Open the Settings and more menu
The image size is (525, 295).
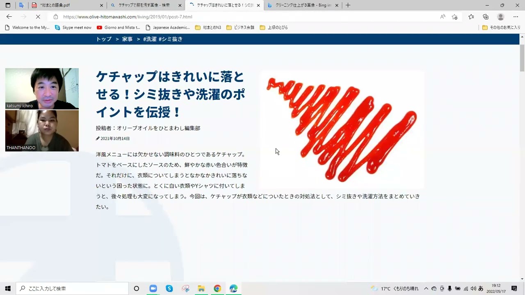(x=516, y=17)
